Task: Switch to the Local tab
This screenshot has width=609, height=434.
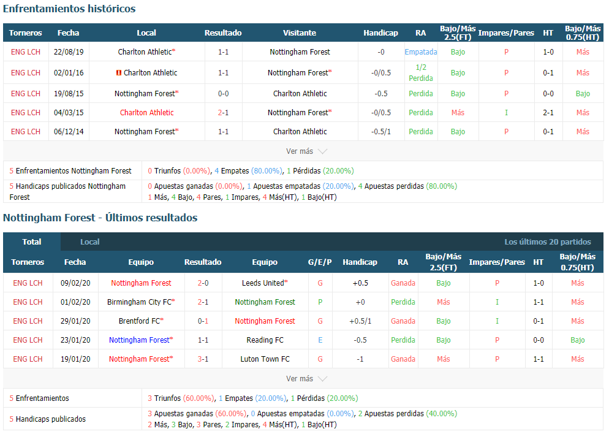Action: pyautogui.click(x=89, y=242)
